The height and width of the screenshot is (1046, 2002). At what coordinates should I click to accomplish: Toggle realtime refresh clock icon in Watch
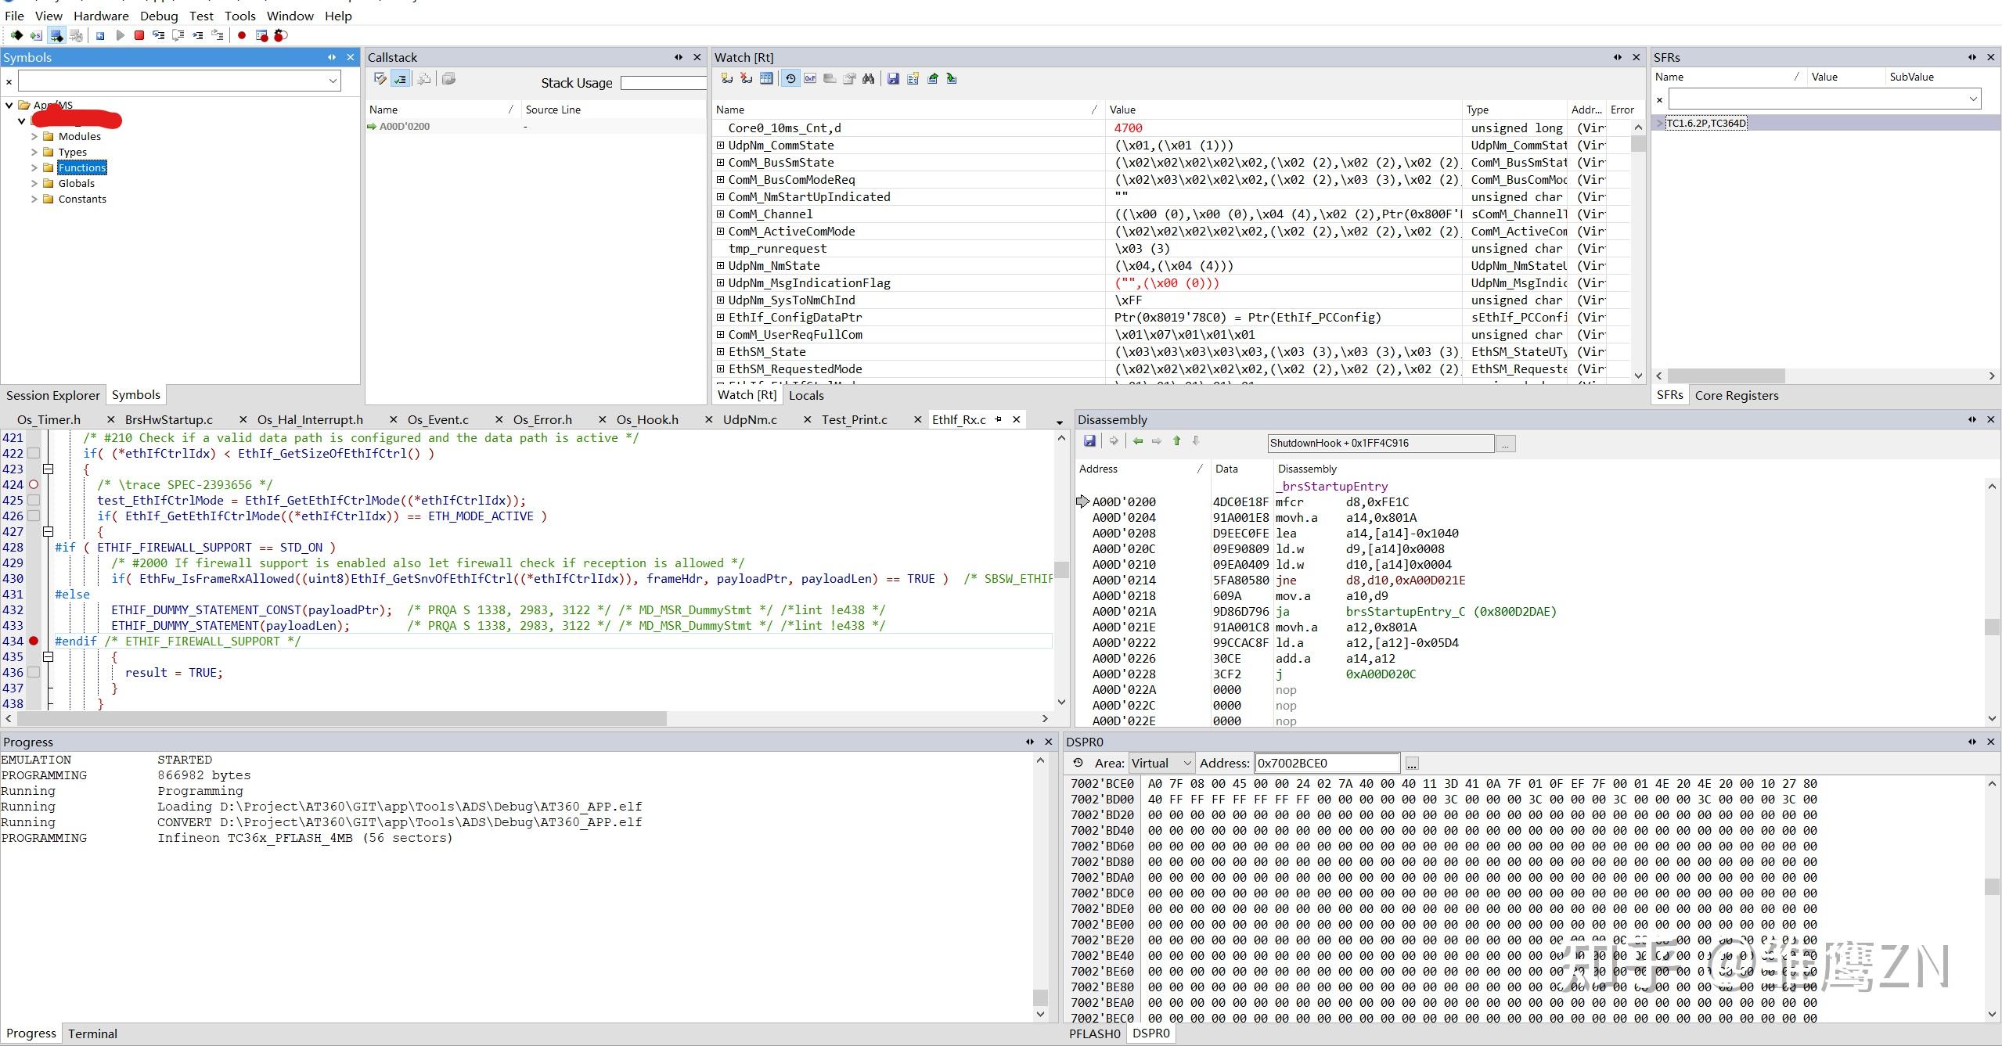click(x=790, y=78)
